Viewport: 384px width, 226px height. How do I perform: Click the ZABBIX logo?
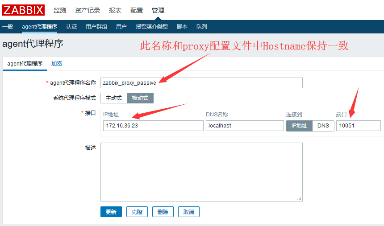click(x=24, y=10)
